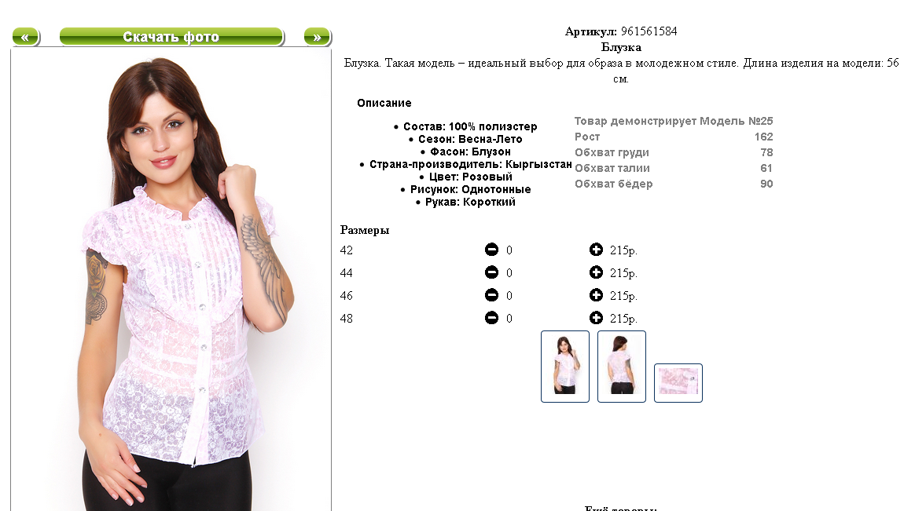Increase quantity for size 48
This screenshot has width=915, height=511.
596,318
